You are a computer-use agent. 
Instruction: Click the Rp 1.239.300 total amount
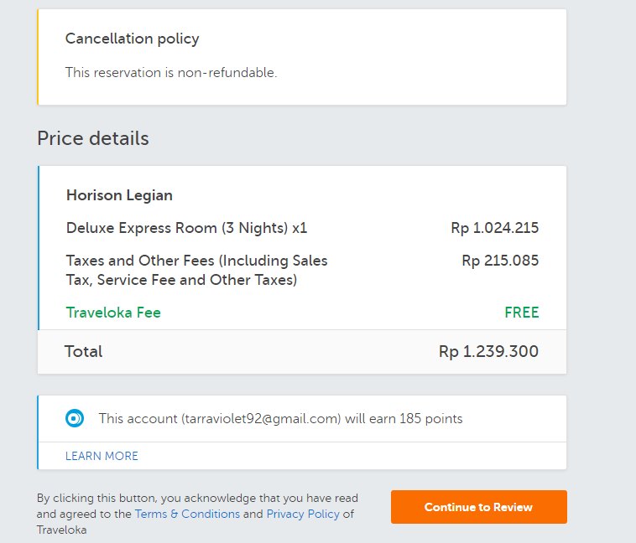[488, 351]
